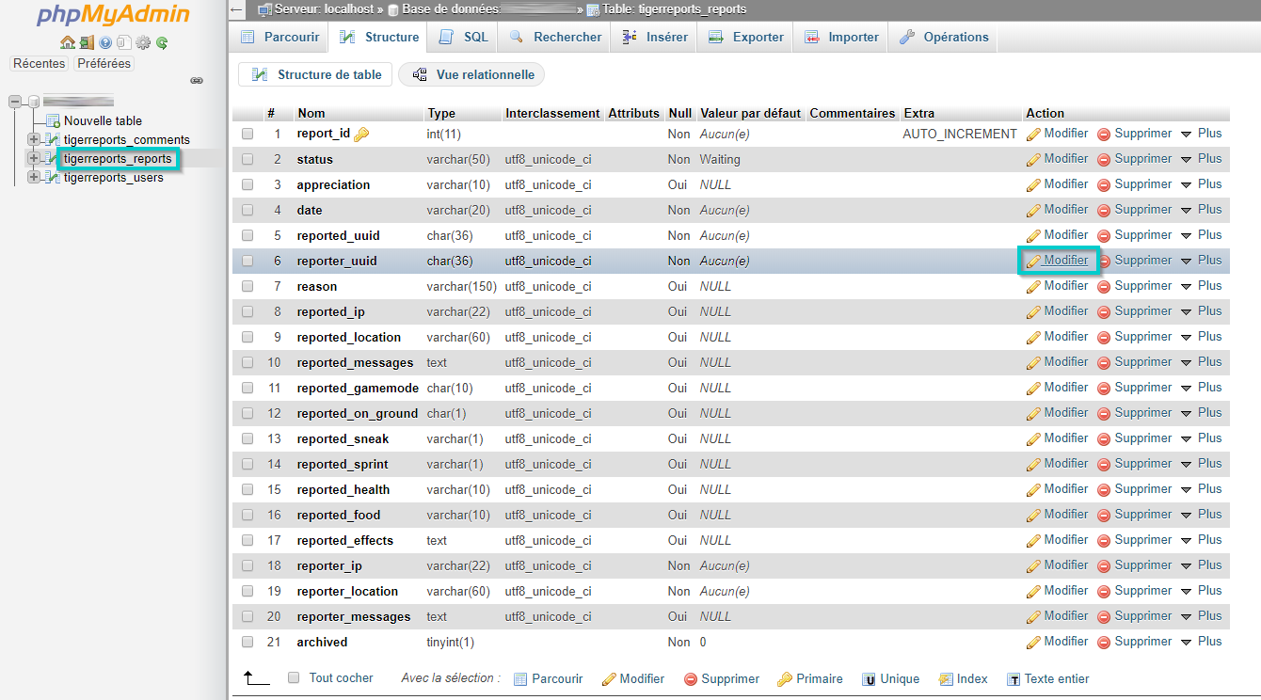Click the Nouvelle table link

(104, 120)
